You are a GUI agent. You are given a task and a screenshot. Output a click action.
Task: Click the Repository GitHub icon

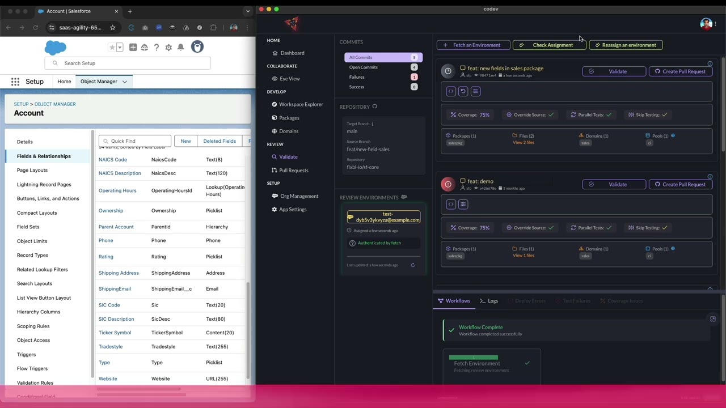374,107
